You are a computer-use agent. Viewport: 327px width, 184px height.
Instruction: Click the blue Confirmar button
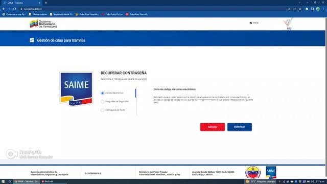240,127
